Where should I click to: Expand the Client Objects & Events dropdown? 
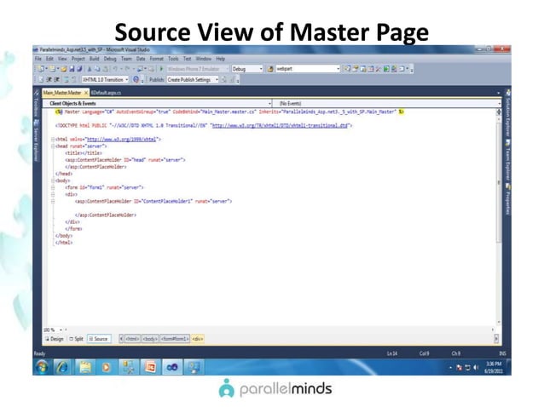pyautogui.click(x=158, y=103)
